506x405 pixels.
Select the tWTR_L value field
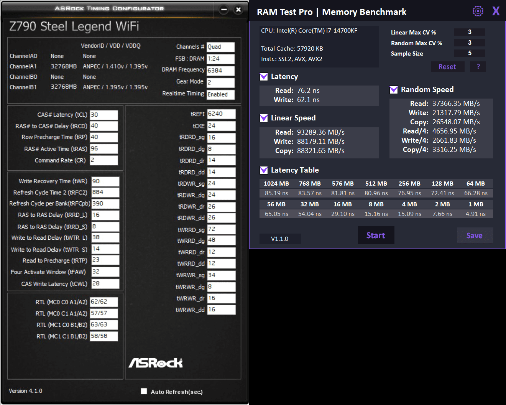[x=105, y=238]
